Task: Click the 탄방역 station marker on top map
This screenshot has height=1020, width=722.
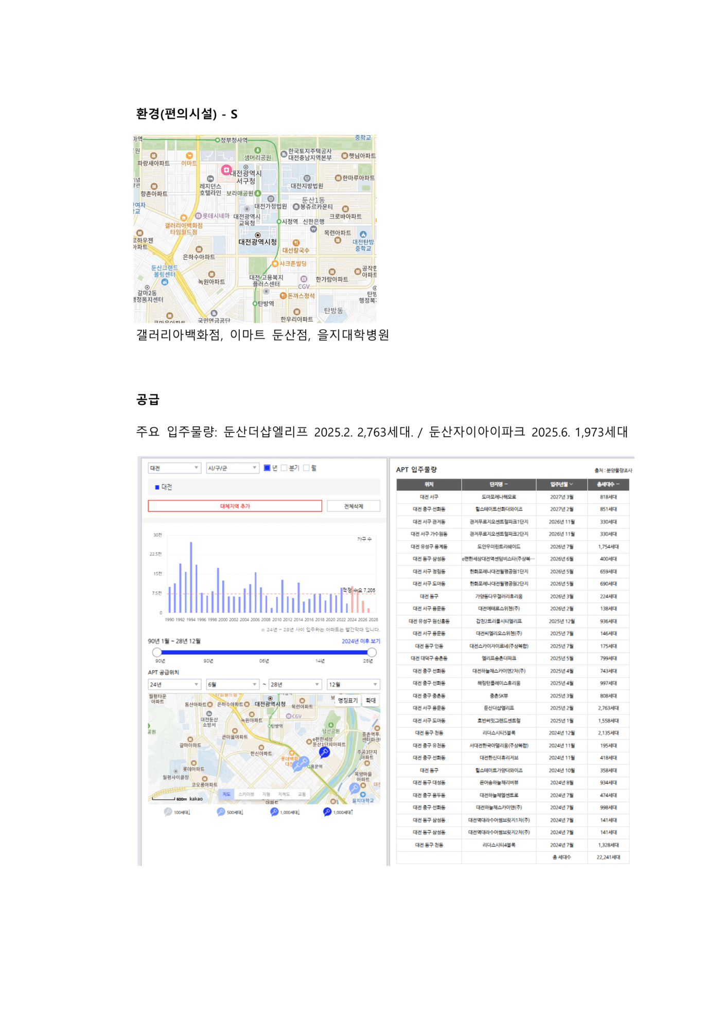Action: 255,303
